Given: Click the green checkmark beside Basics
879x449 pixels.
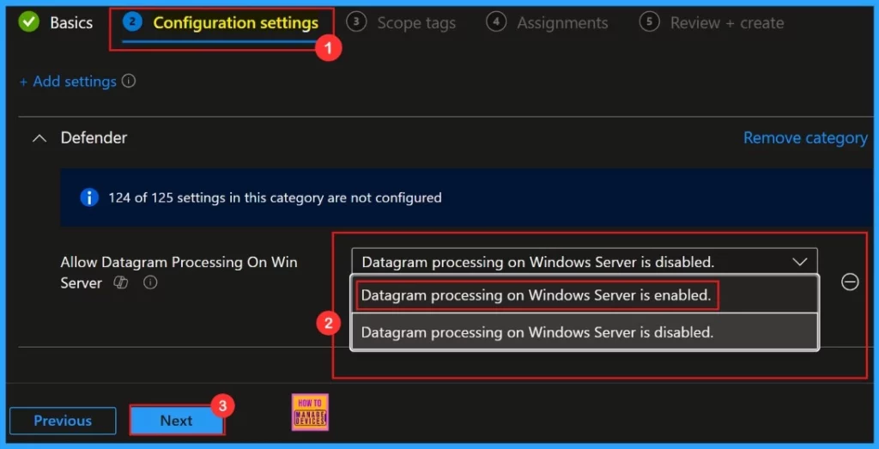Looking at the screenshot, I should pos(28,22).
